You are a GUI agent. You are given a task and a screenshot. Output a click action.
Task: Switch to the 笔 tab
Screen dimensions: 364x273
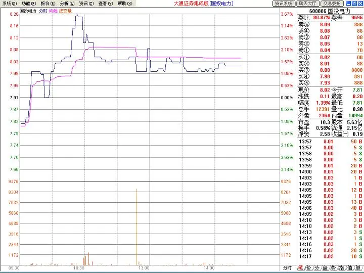(x=300, y=268)
